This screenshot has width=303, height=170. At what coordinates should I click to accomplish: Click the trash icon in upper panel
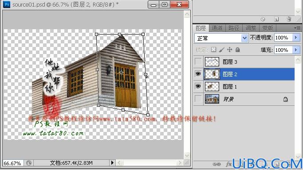pyautogui.click(x=289, y=19)
